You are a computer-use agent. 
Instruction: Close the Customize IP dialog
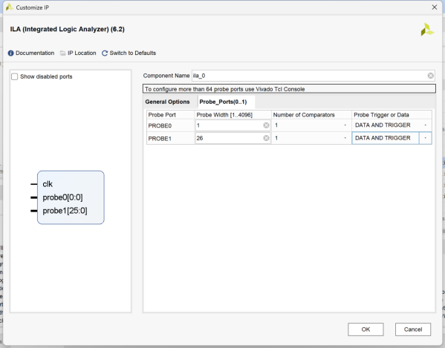pos(434,7)
